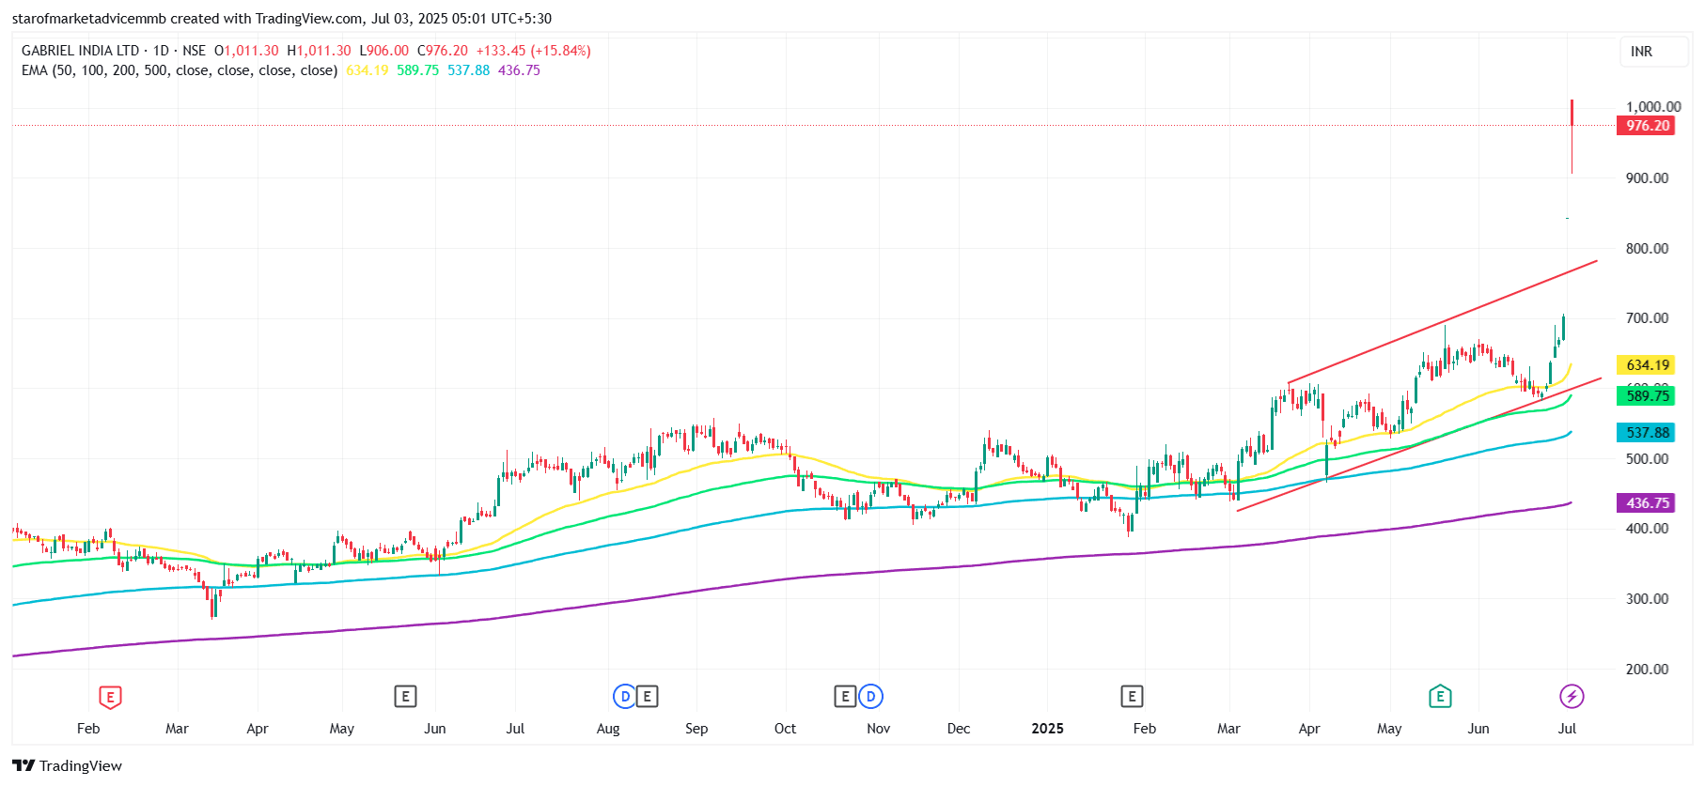Click the high value H1,011.30
Screen dimensions: 1705x786
click(319, 51)
